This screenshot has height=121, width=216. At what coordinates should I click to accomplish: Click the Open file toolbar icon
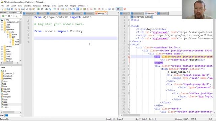tap(5, 9)
